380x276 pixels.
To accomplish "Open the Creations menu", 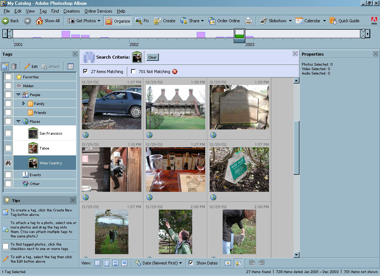I will click(x=71, y=11).
